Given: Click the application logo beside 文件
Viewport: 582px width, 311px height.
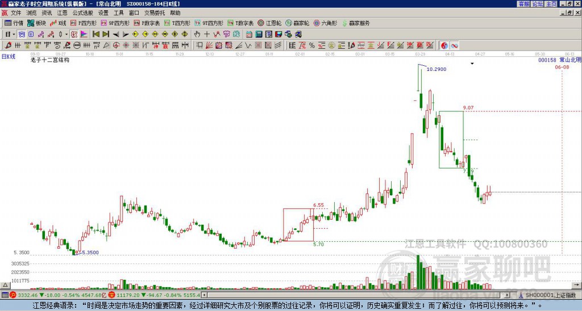Looking at the screenshot, I should pos(5,13).
